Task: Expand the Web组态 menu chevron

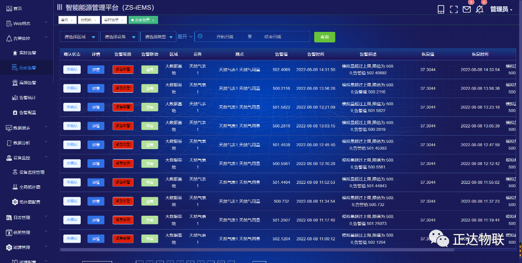Action: click(x=46, y=23)
